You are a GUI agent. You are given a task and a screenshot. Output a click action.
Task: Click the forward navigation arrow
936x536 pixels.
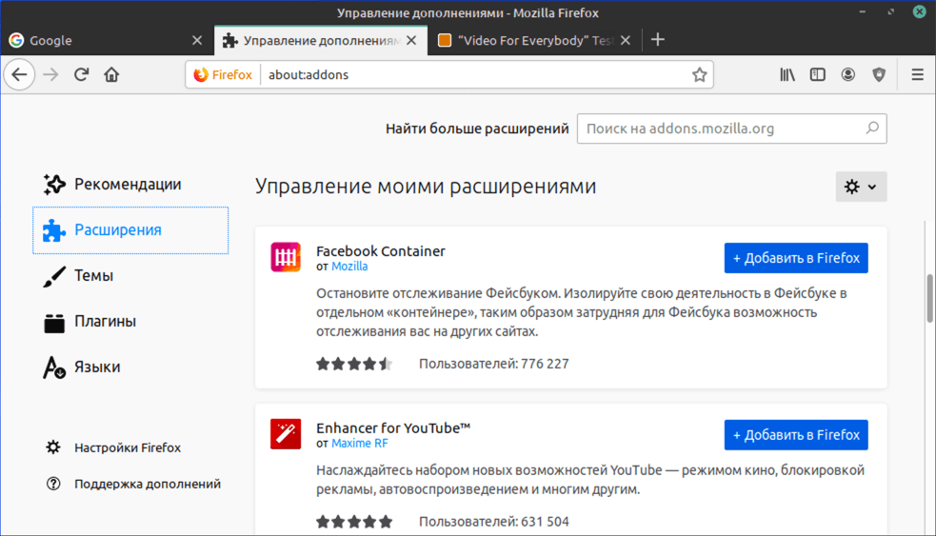(x=50, y=74)
